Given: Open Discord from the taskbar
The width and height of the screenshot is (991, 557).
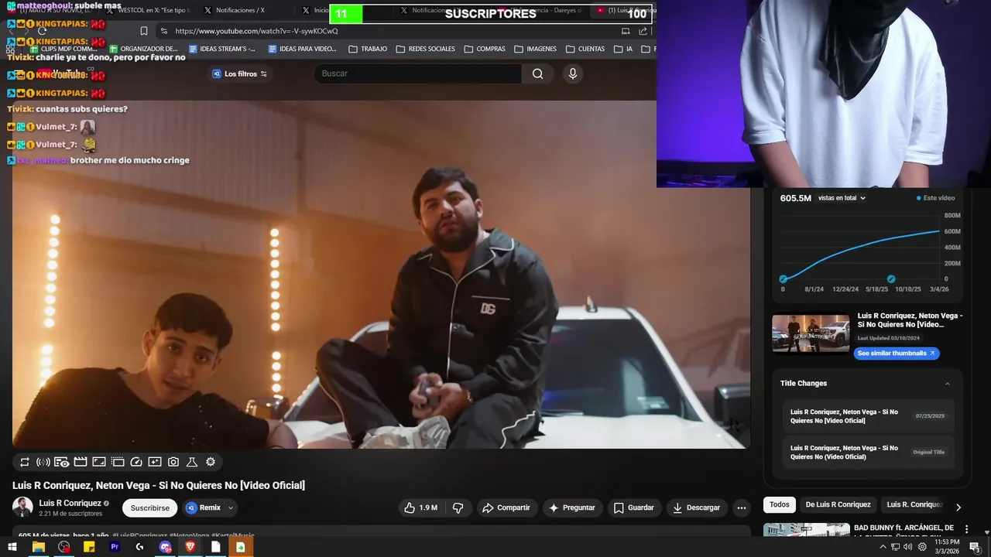Looking at the screenshot, I should 165,547.
